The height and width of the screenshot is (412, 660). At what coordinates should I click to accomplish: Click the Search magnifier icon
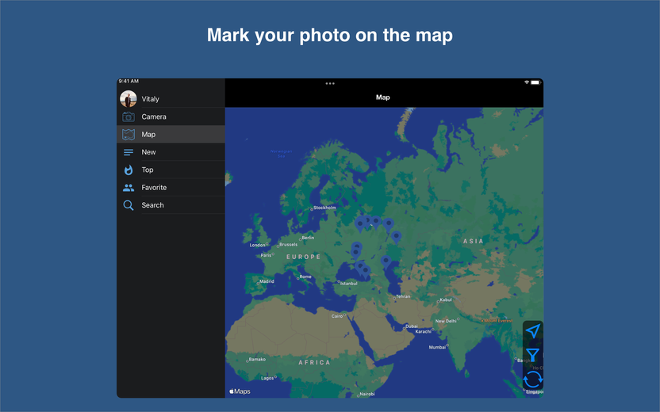[129, 205]
